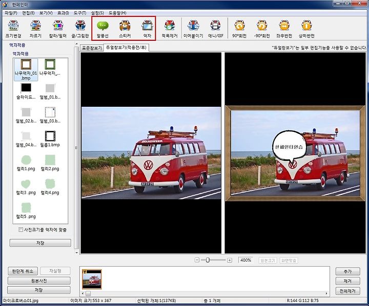Click the 원본사진 original photo button

coord(39,280)
